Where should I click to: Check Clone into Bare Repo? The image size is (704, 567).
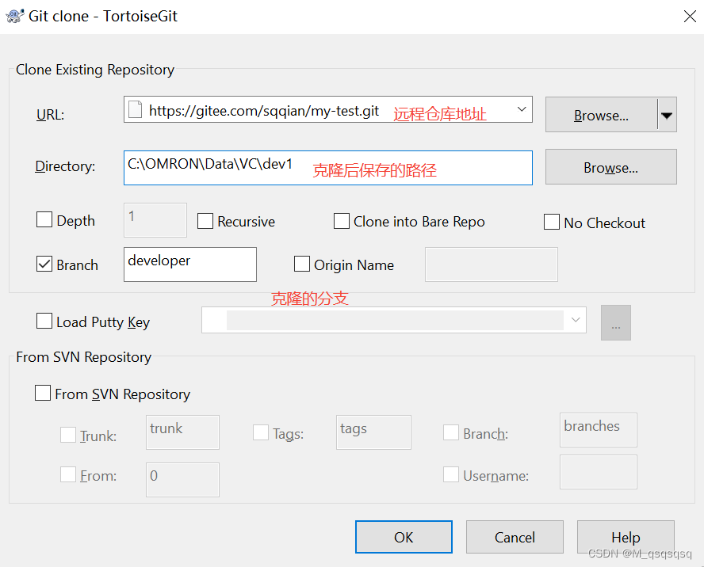pos(342,222)
